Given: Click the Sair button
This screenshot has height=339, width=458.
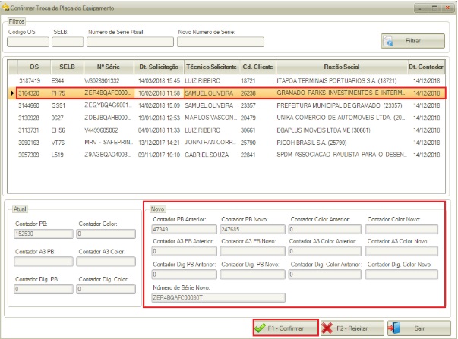Looking at the screenshot, I should 419,328.
